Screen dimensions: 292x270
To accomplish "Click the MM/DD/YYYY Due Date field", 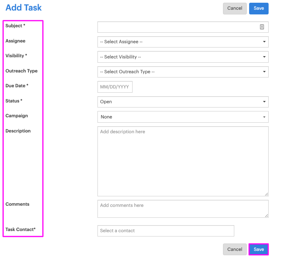I will pos(115,87).
